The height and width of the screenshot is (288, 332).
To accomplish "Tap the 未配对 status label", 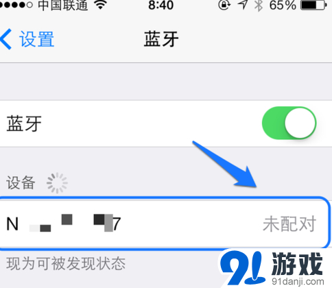I will (289, 224).
